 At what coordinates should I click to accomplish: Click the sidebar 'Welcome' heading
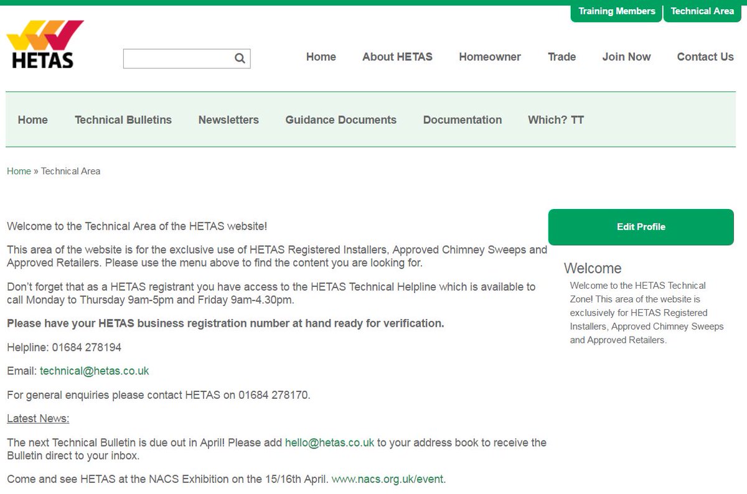pyautogui.click(x=593, y=268)
